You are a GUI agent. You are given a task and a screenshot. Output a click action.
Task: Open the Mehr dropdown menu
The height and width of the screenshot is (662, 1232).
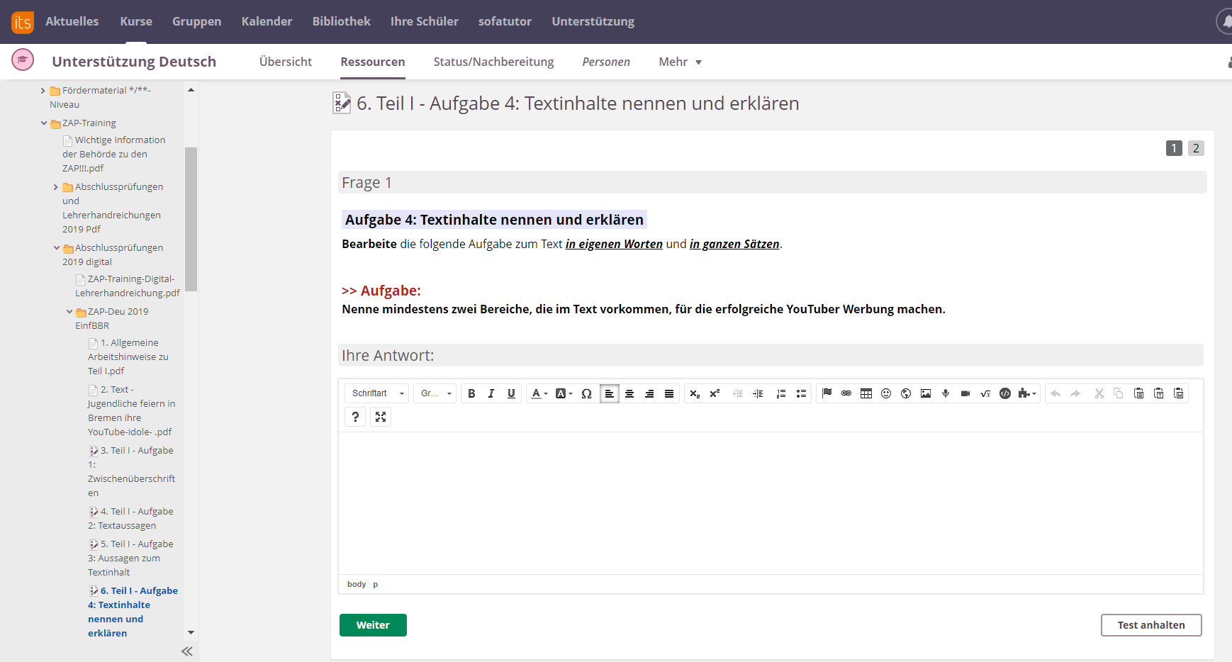tap(680, 62)
